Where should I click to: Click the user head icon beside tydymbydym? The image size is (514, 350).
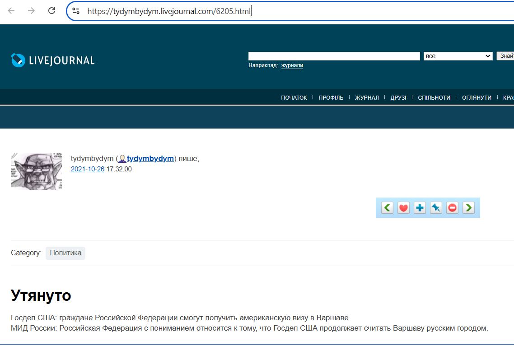[x=122, y=159]
